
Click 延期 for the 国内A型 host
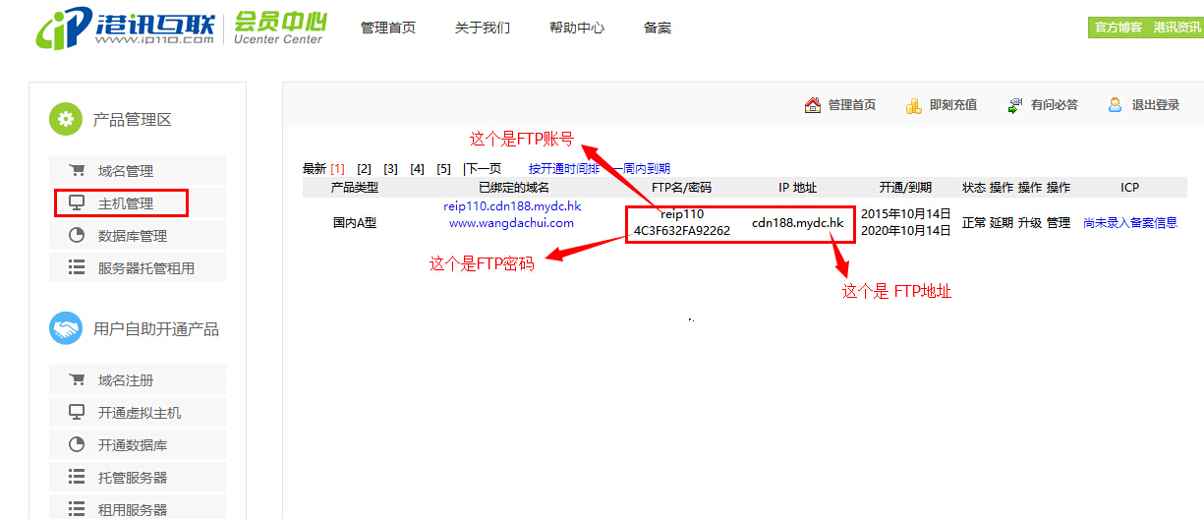(x=1002, y=223)
